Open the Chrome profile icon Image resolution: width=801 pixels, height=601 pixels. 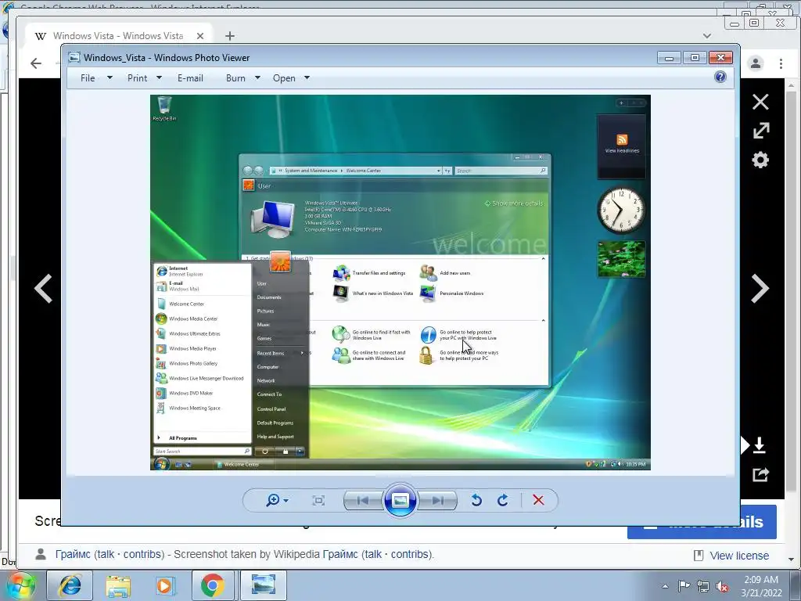tap(756, 63)
